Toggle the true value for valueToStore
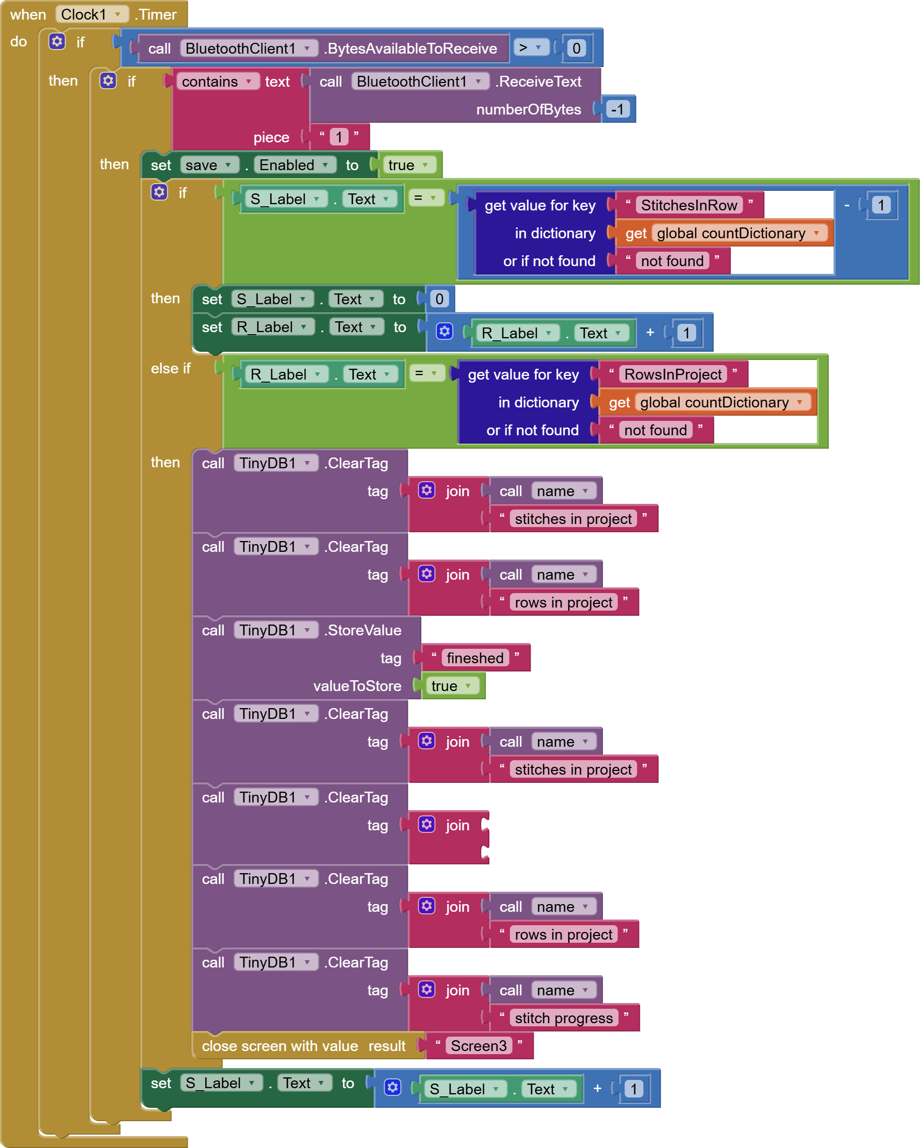 [x=451, y=686]
